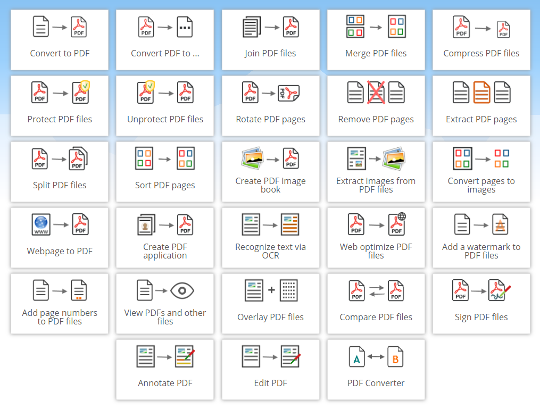Select Sign PDF files tile
The width and height of the screenshot is (540, 409).
(481, 304)
